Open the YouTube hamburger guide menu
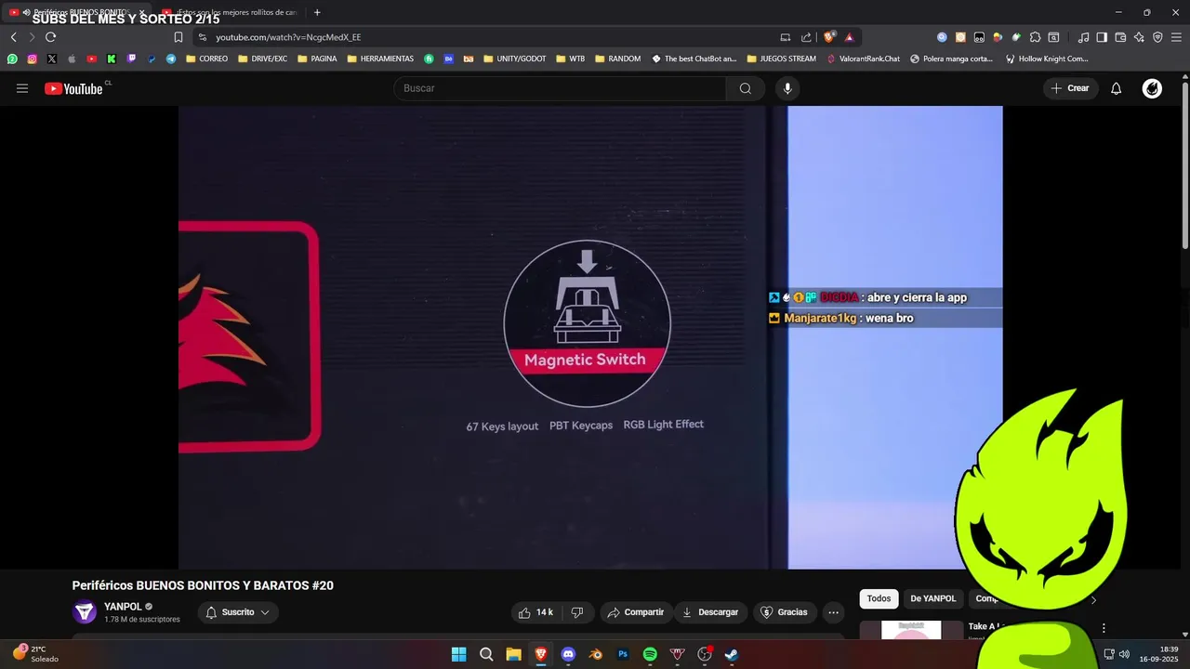Screen dimensions: 1190x669 [22, 88]
